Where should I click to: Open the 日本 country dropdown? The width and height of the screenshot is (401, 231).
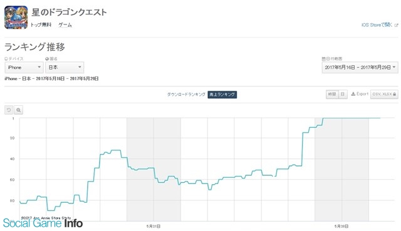65,68
